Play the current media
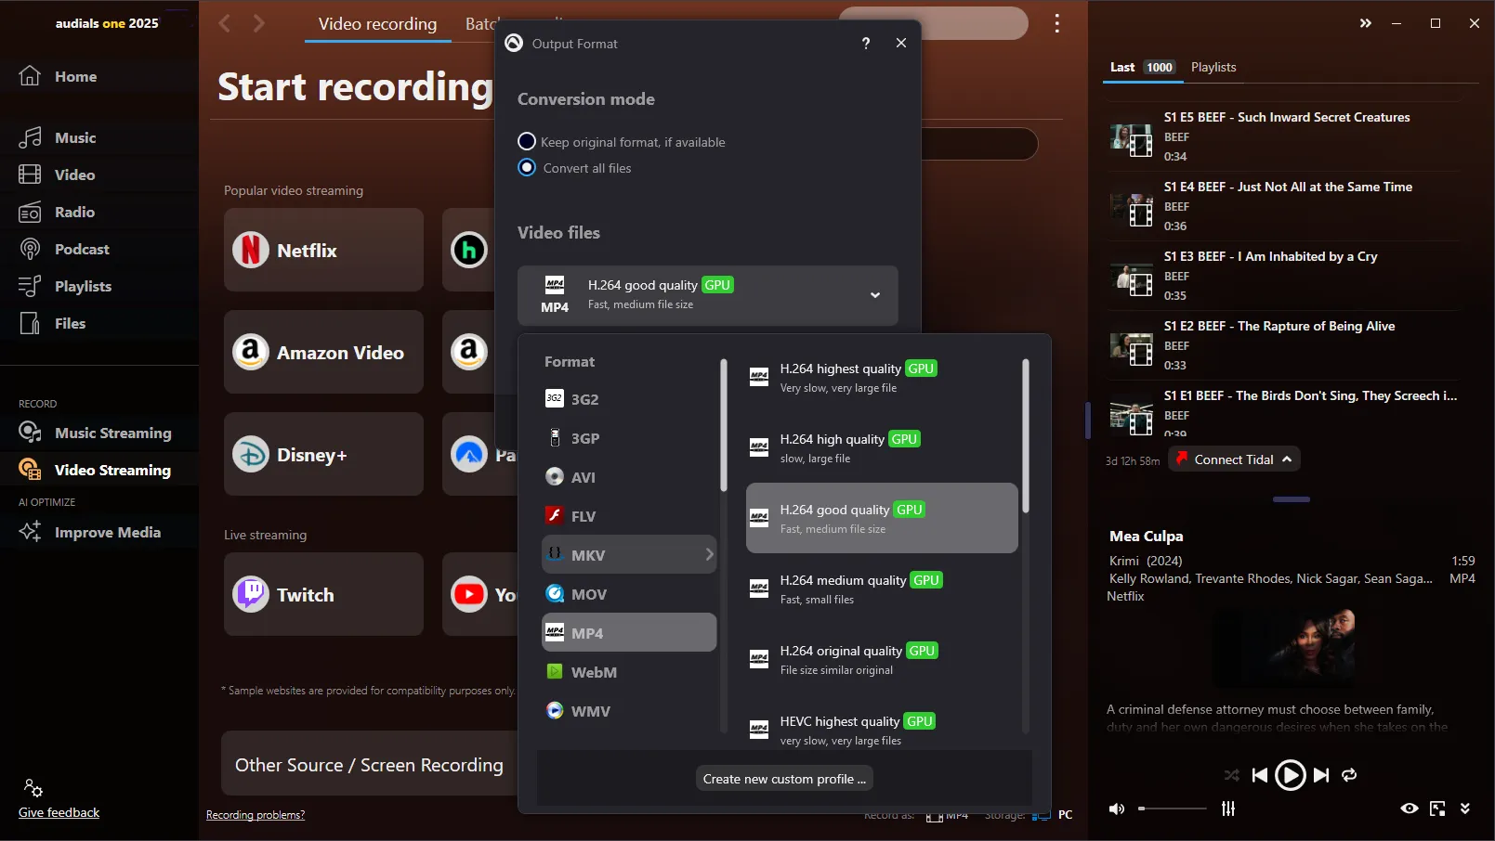The height and width of the screenshot is (841, 1495). tap(1290, 775)
